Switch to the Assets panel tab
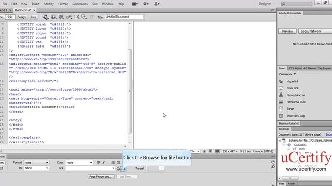This screenshot has width=332, height=186. [292, 184]
